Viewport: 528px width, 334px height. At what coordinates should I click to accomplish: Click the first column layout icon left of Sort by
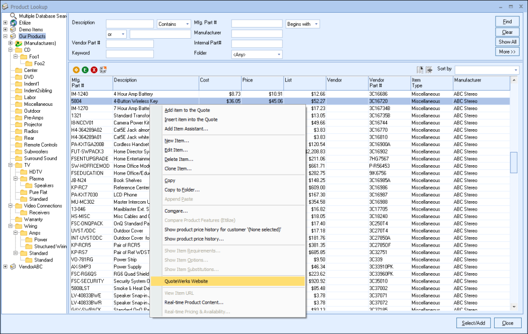coord(420,69)
